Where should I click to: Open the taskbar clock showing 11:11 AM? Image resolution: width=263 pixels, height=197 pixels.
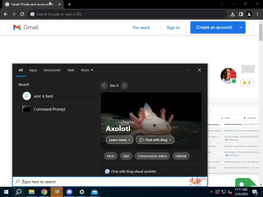[x=241, y=192]
